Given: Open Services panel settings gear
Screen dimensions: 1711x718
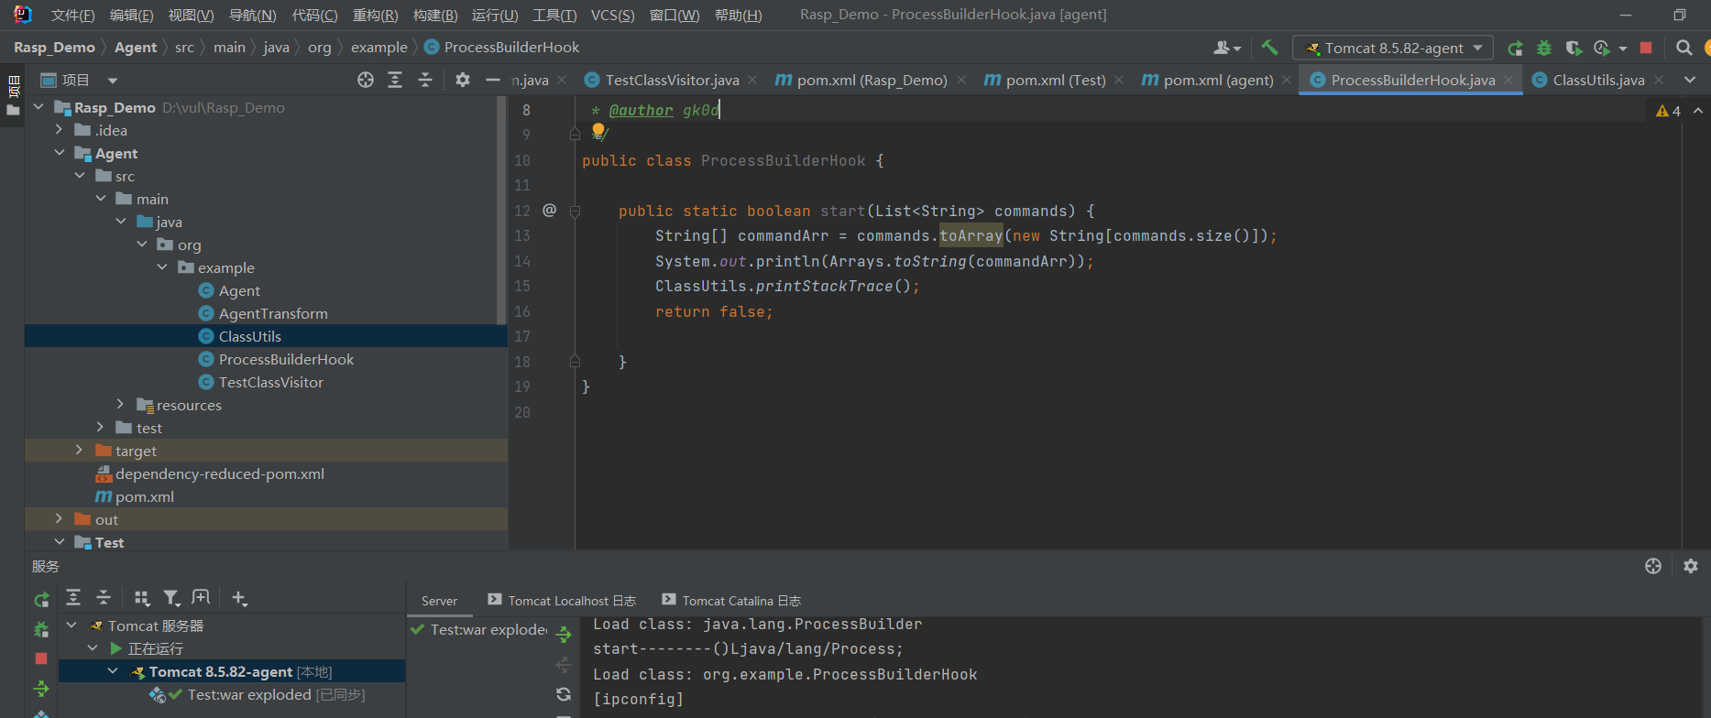Looking at the screenshot, I should click(x=1691, y=566).
